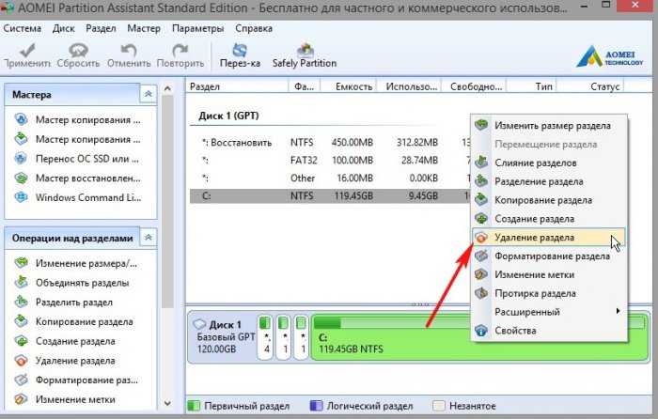This screenshot has width=658, height=419.
Task: Select Копирование раздела in sidebar
Action: pos(73,321)
